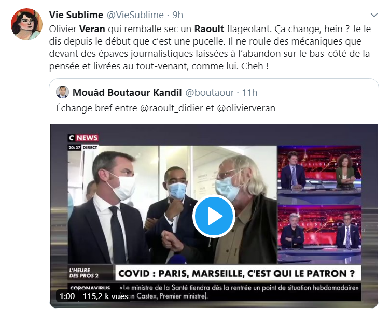This screenshot has height=312, width=390.
Task: Click the bold Raoult keyword in tweet
Action: 209,29
